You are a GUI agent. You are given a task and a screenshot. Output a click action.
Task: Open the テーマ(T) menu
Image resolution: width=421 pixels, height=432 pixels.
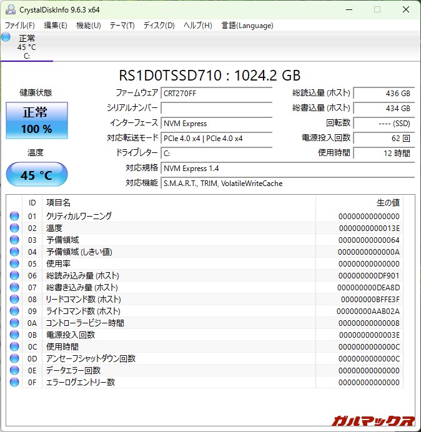[x=122, y=26]
